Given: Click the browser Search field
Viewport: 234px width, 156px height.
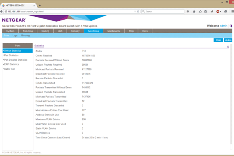Looking at the screenshot, I should click(x=163, y=12).
